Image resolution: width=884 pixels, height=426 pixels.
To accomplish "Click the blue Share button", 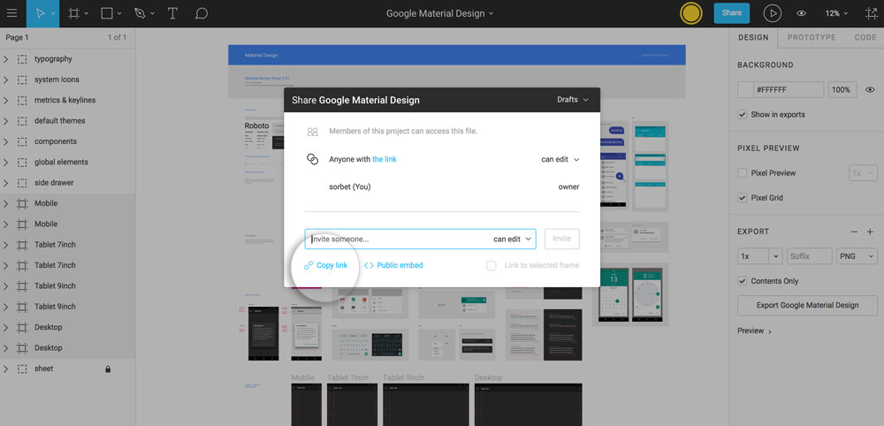I will (x=732, y=13).
